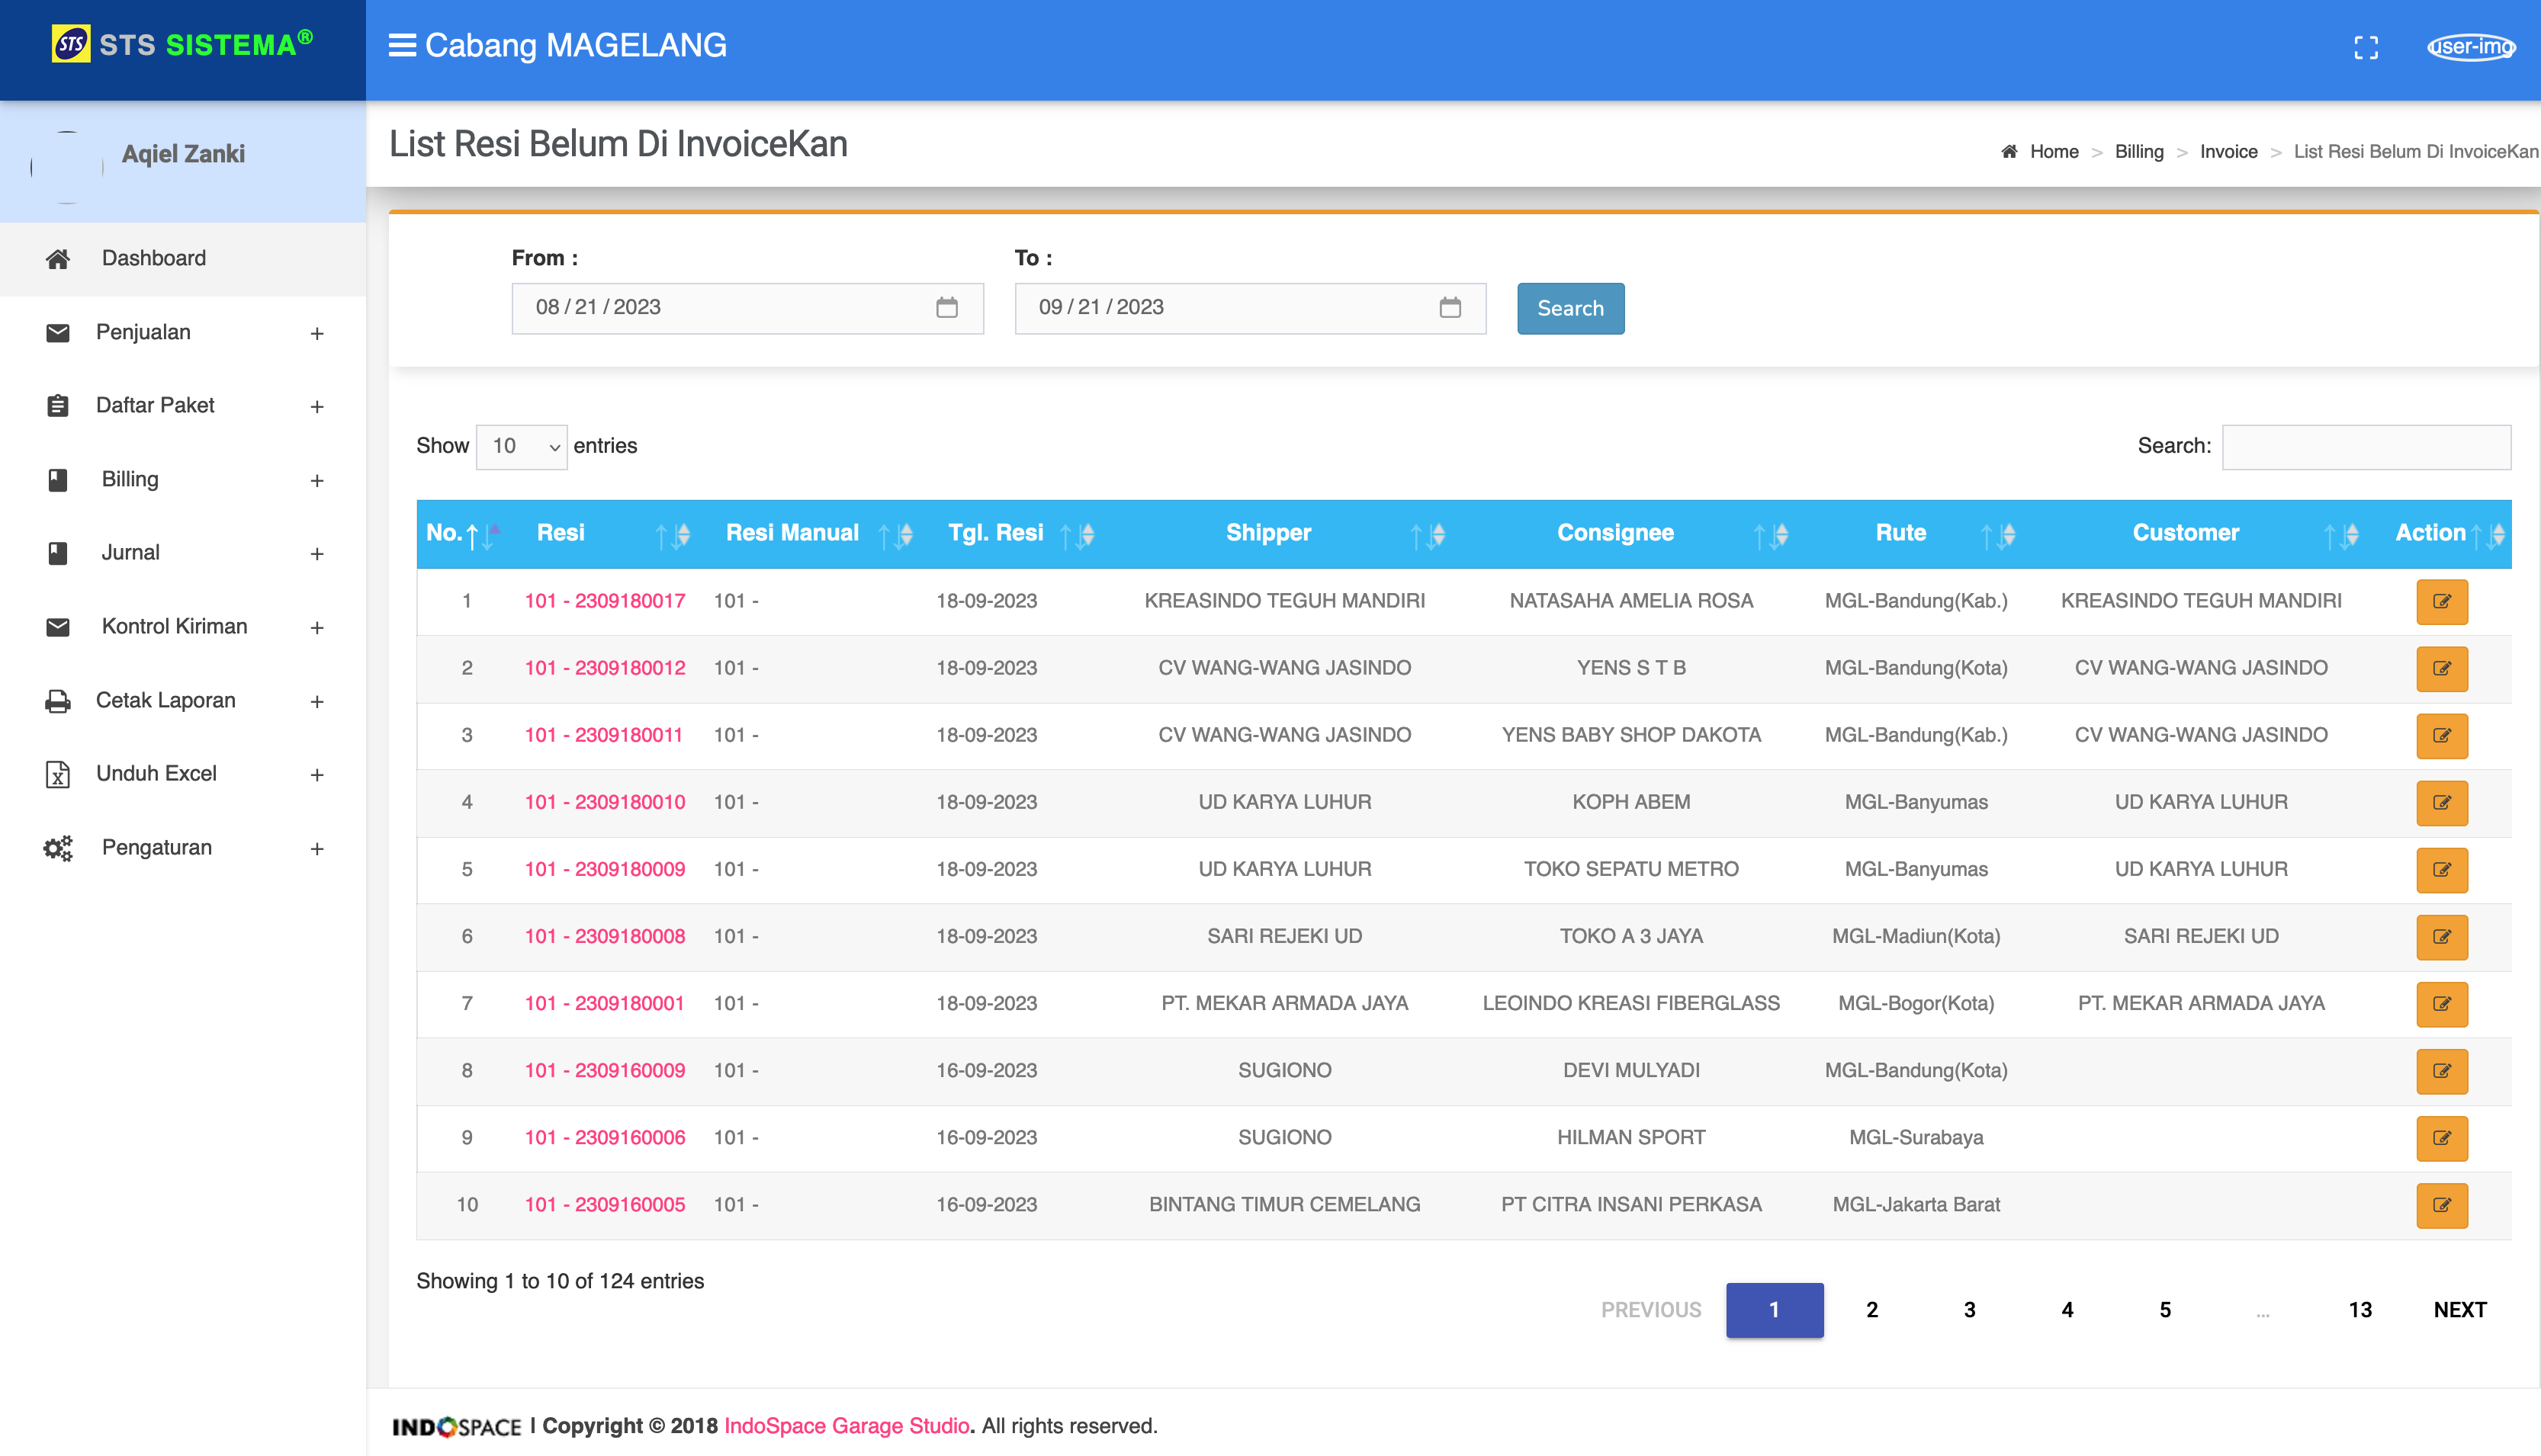The width and height of the screenshot is (2541, 1456).
Task: Click the STS Sistema logo
Action: tap(183, 45)
